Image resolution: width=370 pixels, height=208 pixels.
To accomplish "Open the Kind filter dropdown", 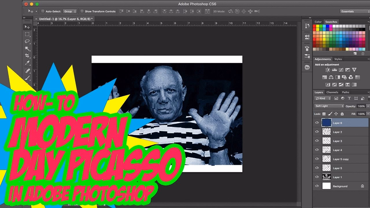I will 323,98.
